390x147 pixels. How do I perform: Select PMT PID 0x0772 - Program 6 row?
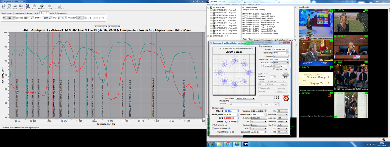click(x=225, y=20)
